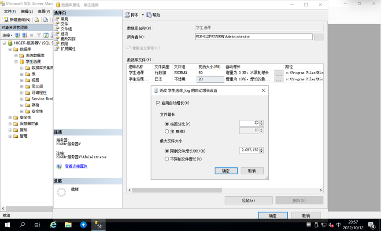This screenshot has height=231, width=381.
Task: Collapse the HIGER server node
Action: [4, 43]
